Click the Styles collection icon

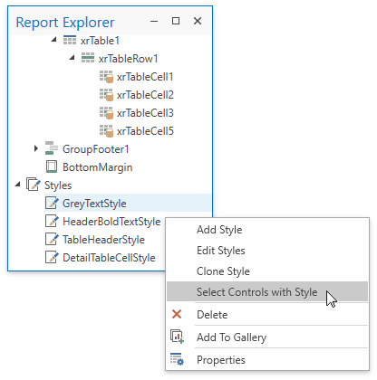33,185
